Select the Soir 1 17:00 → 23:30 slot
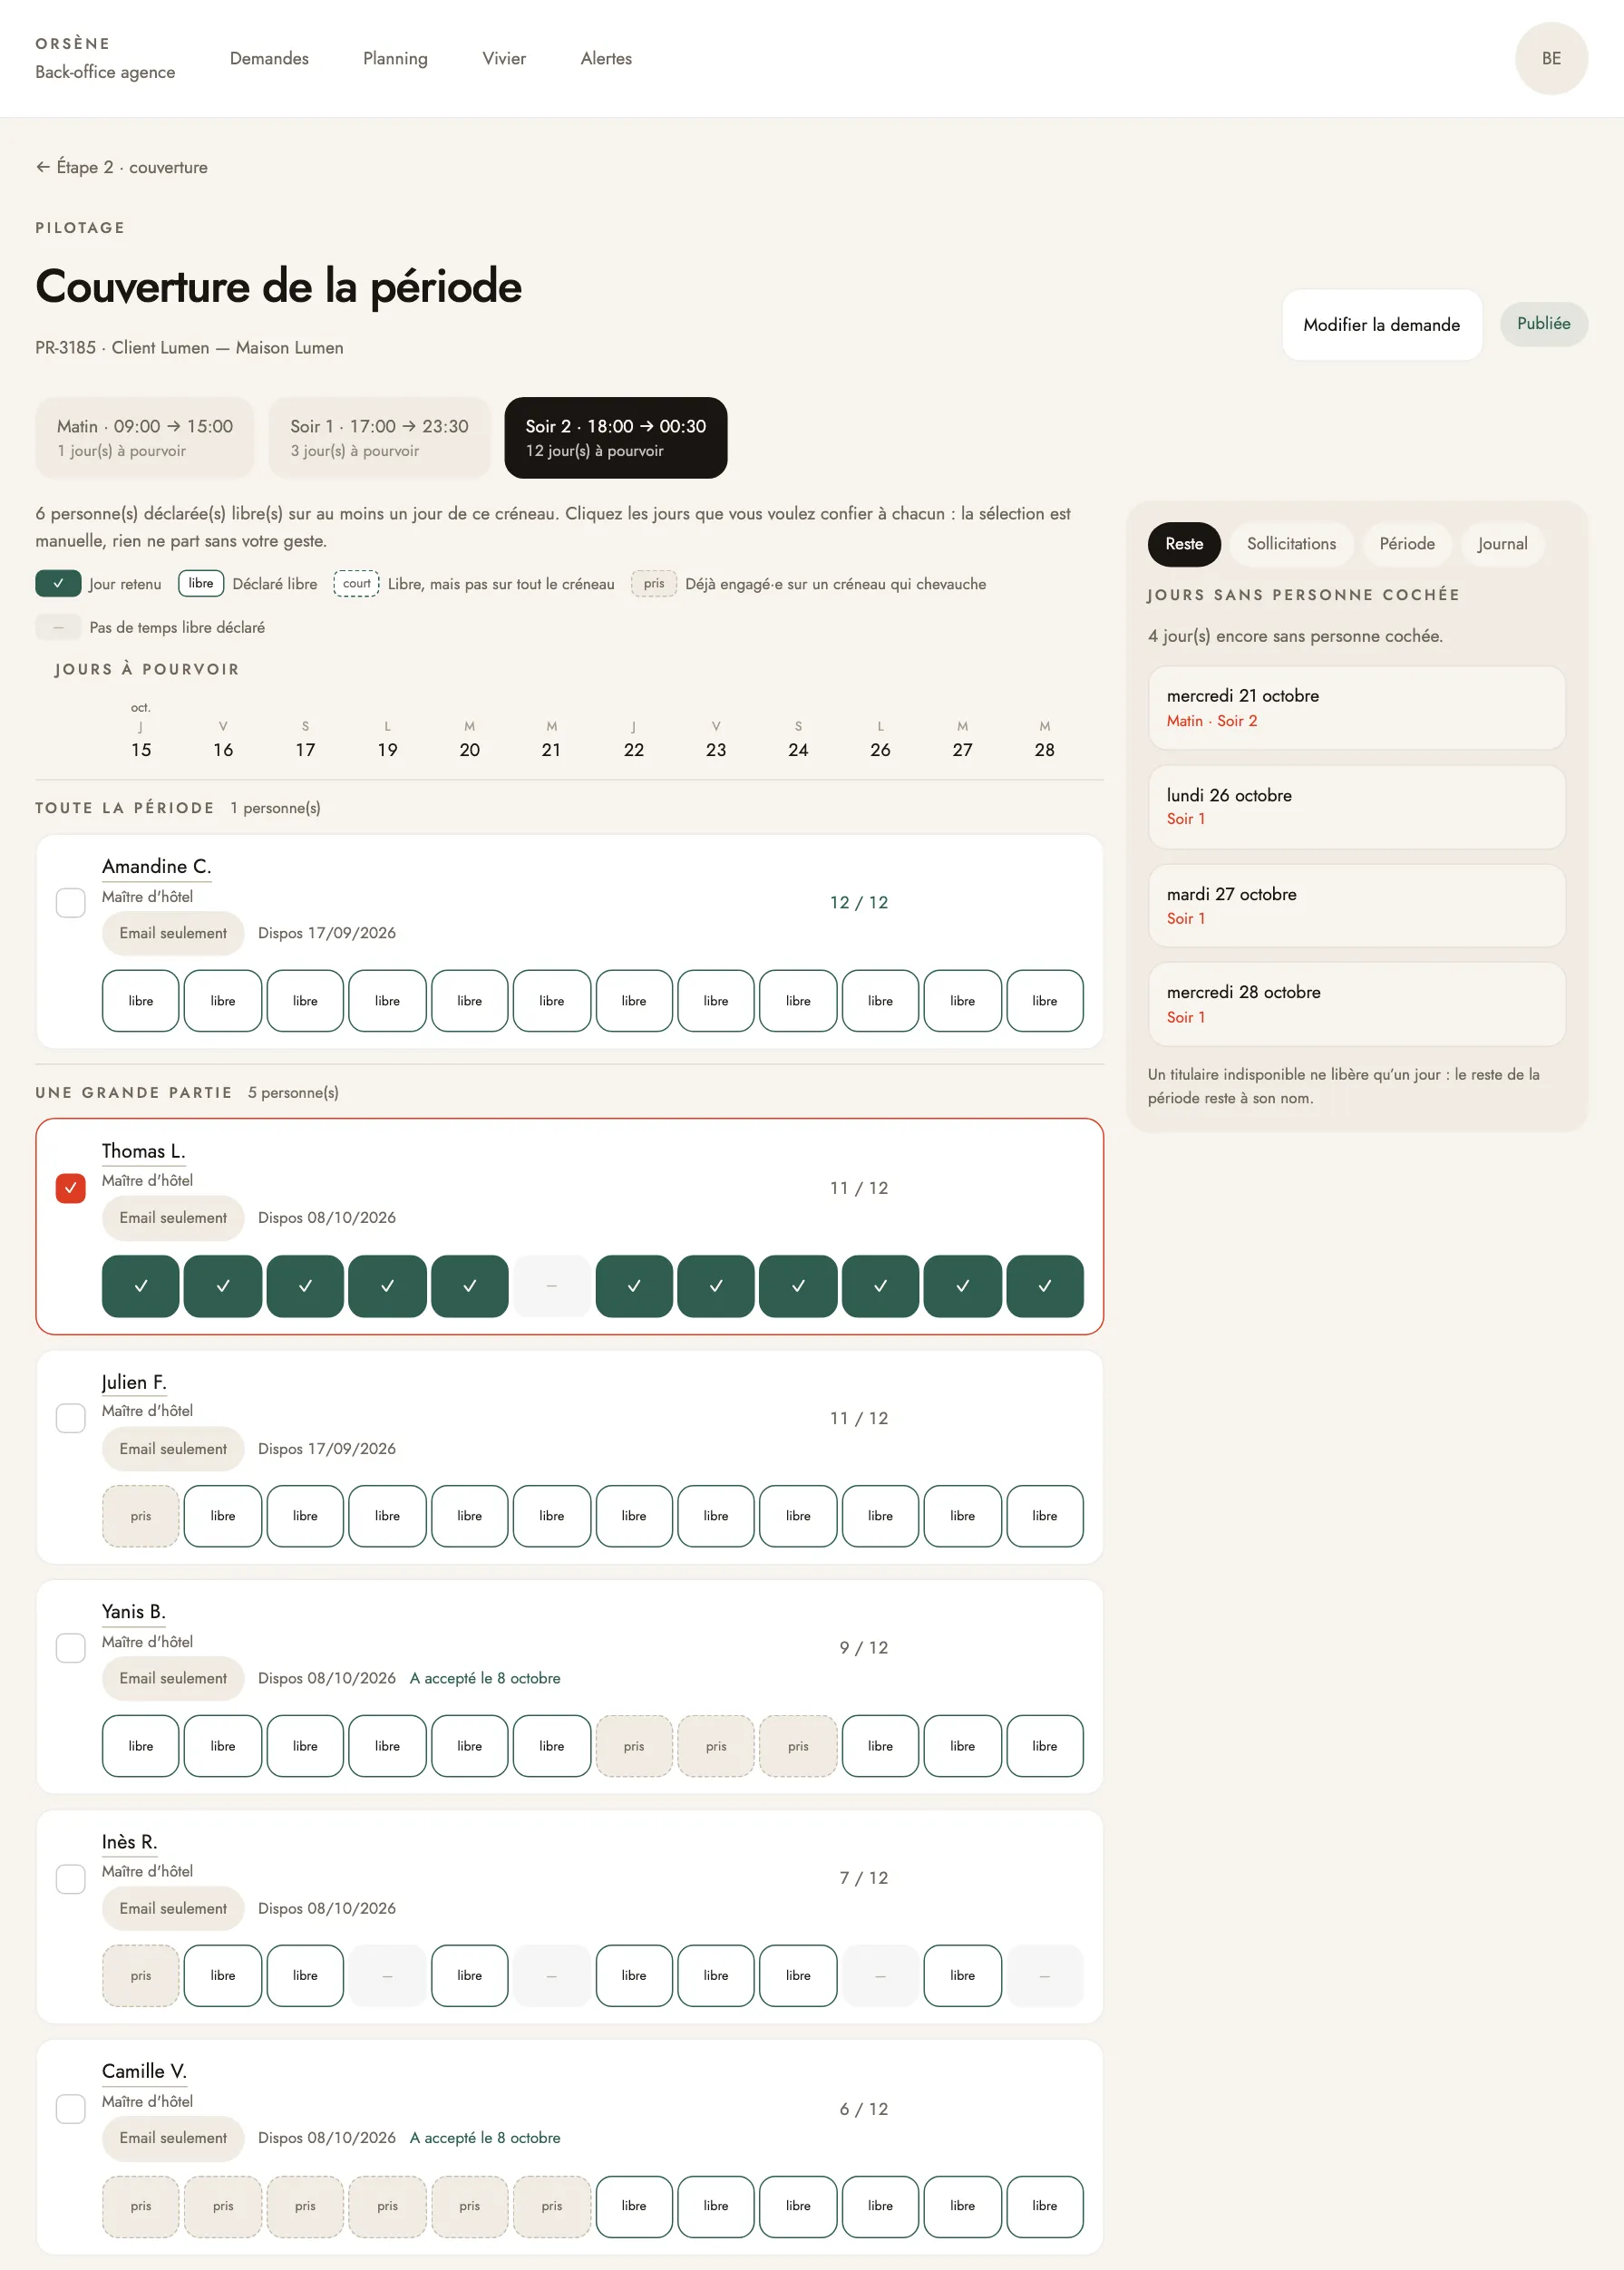 pos(380,438)
